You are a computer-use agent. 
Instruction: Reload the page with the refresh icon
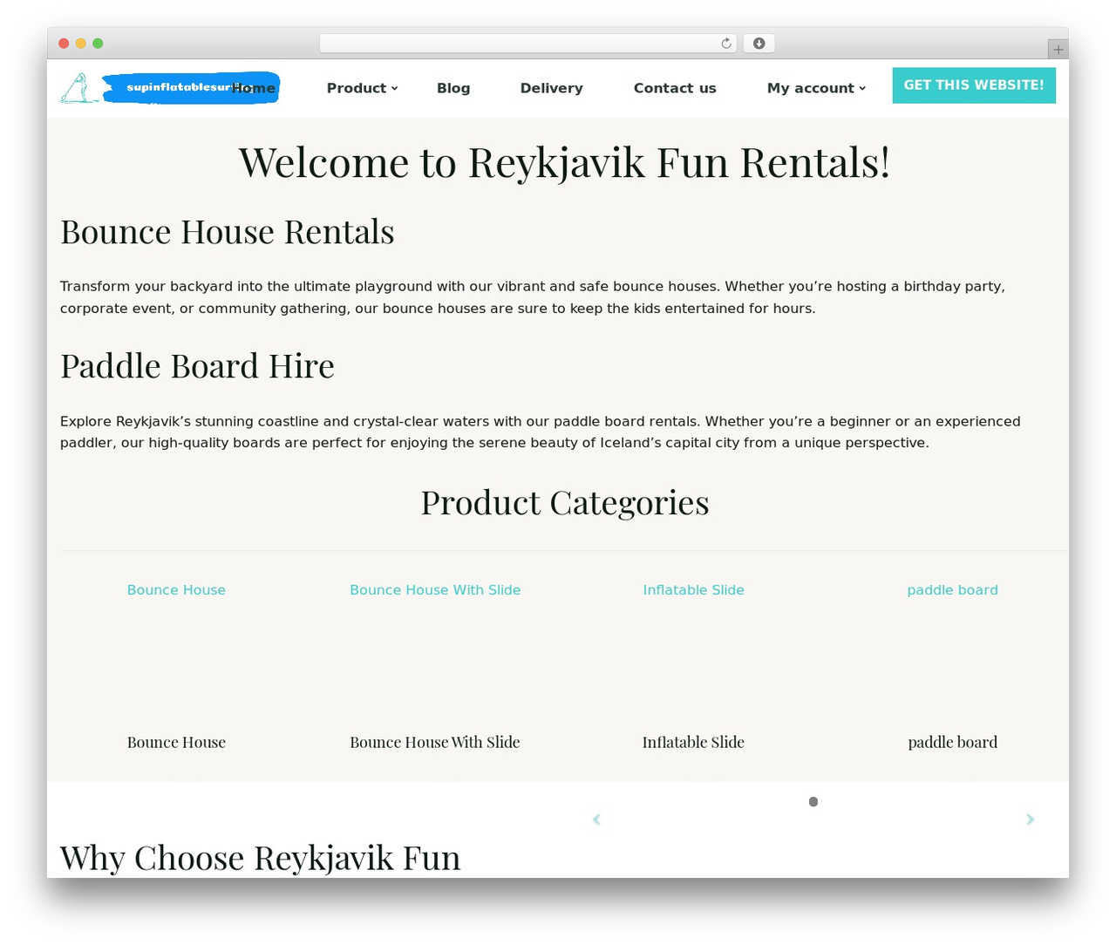coord(726,44)
